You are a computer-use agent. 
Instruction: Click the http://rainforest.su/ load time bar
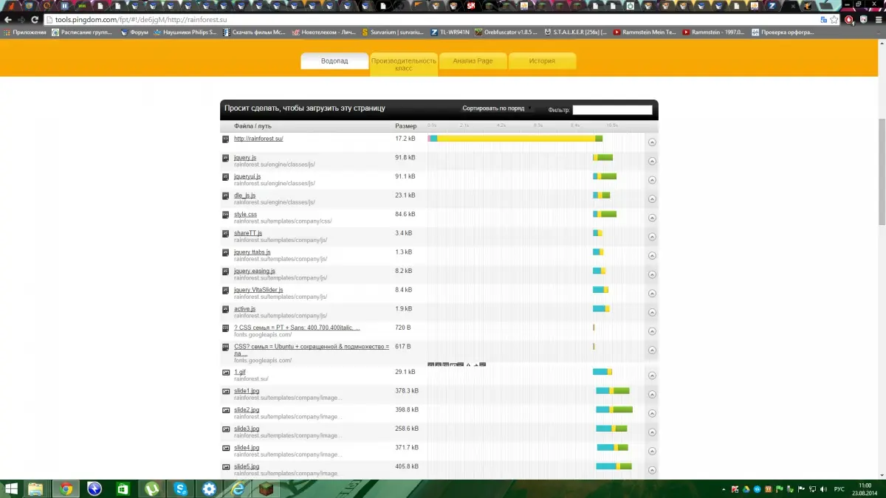point(515,139)
